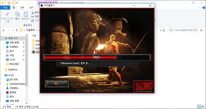Open the Recorded folder in navigation pane
Viewport: 206px width, 109px height.
coord(14,64)
